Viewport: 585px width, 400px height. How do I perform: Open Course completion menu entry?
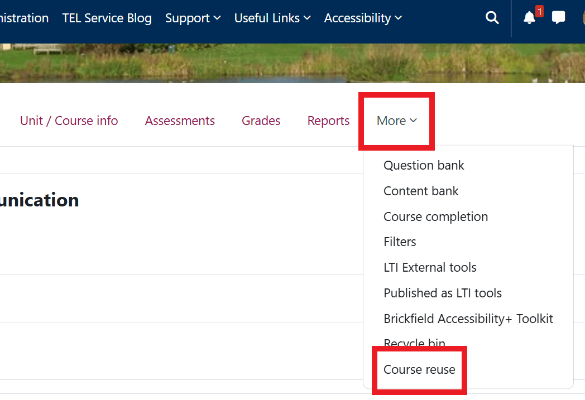[x=435, y=216]
